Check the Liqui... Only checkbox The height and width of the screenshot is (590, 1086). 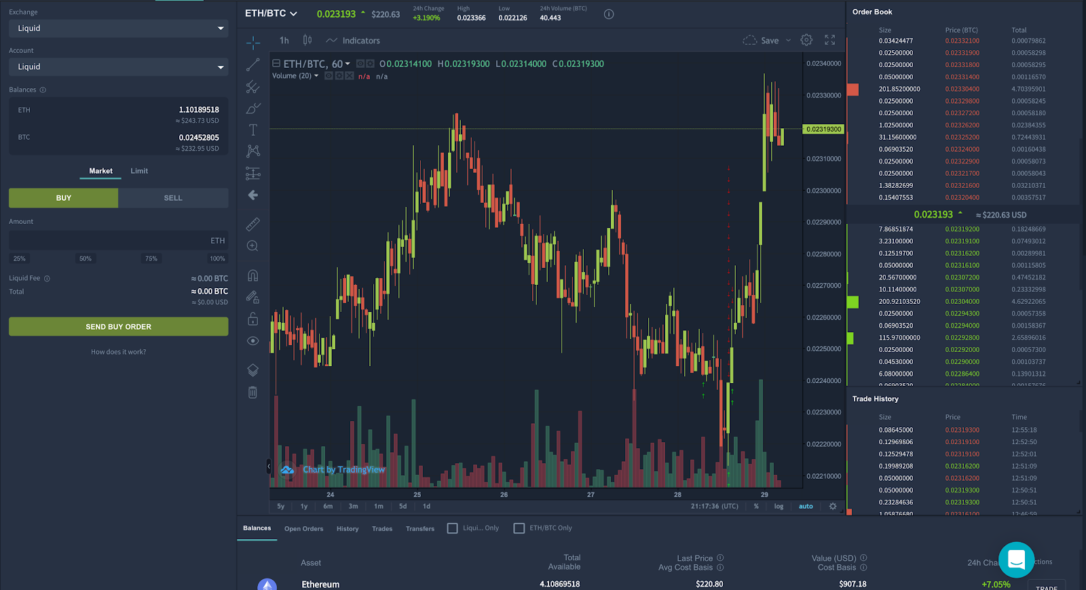(x=453, y=528)
